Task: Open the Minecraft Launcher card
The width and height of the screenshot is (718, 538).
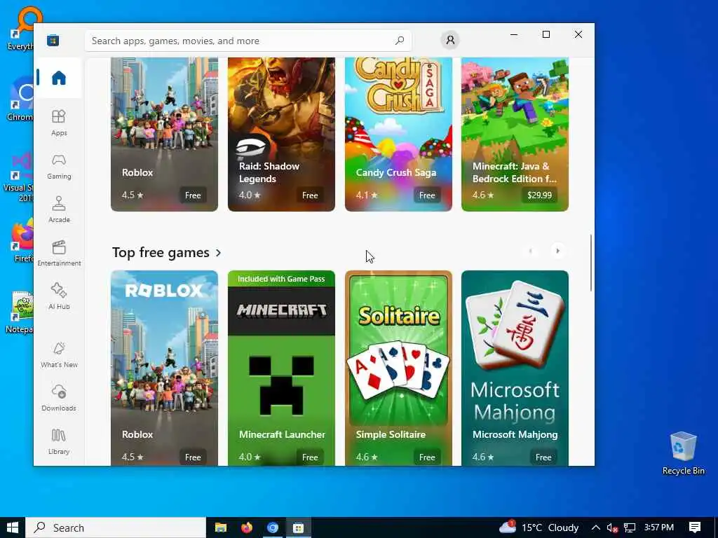Action: (x=281, y=368)
